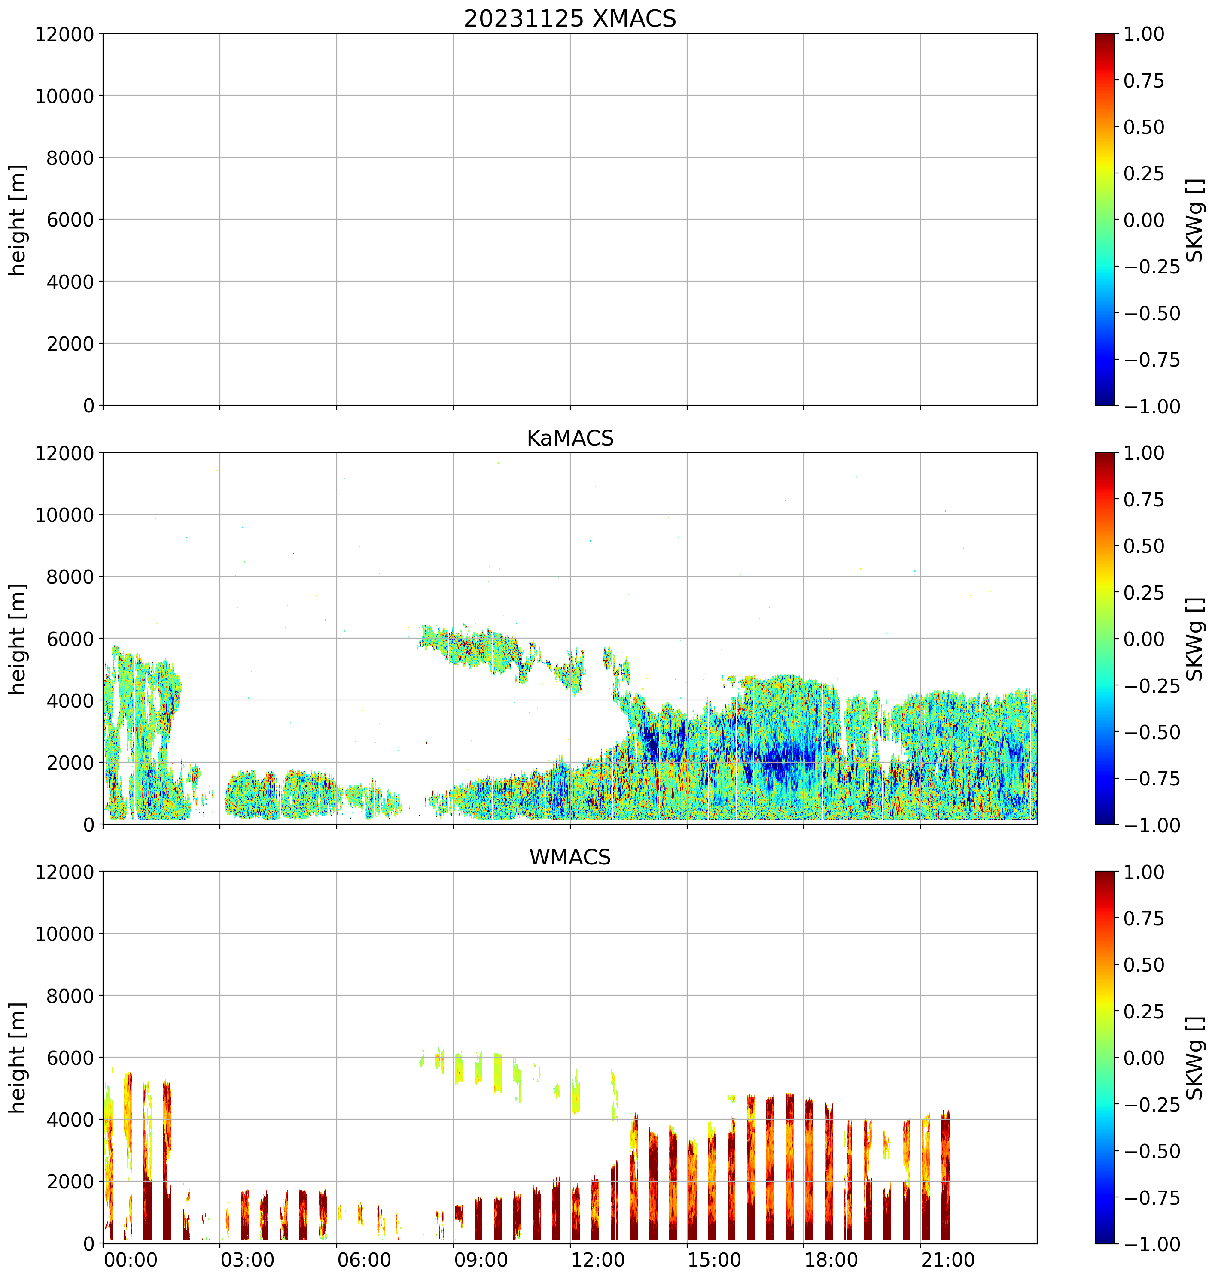Click the empty XMACS plot area center
Image resolution: width=1215 pixels, height=1279 pixels.
pyautogui.click(x=569, y=219)
